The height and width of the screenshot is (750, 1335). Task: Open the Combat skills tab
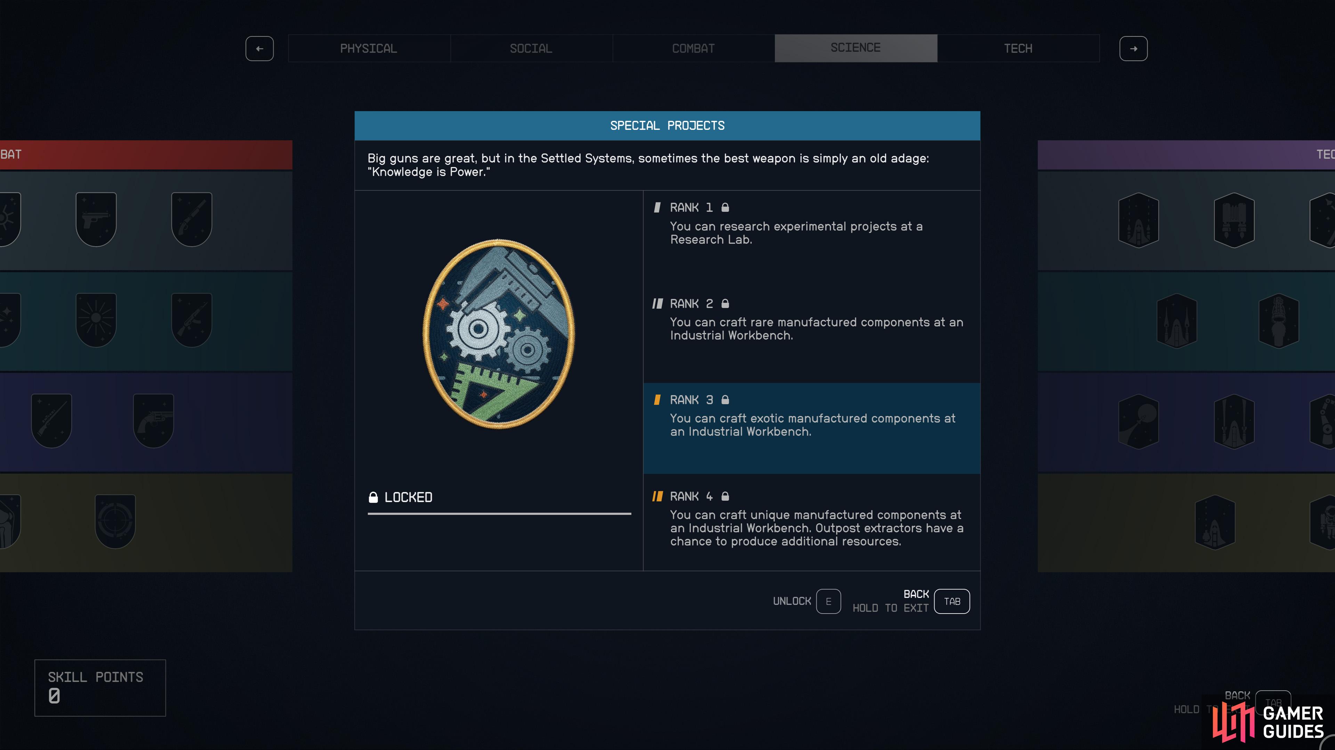pyautogui.click(x=694, y=48)
